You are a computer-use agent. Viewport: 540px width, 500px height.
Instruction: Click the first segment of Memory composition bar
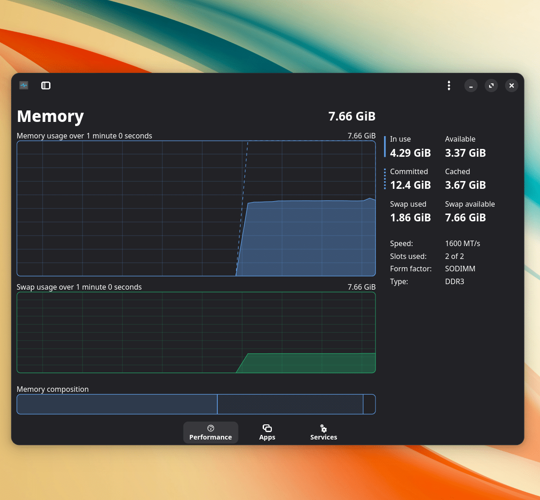[117, 404]
